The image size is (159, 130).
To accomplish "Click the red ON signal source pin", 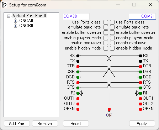I will [109, 109].
